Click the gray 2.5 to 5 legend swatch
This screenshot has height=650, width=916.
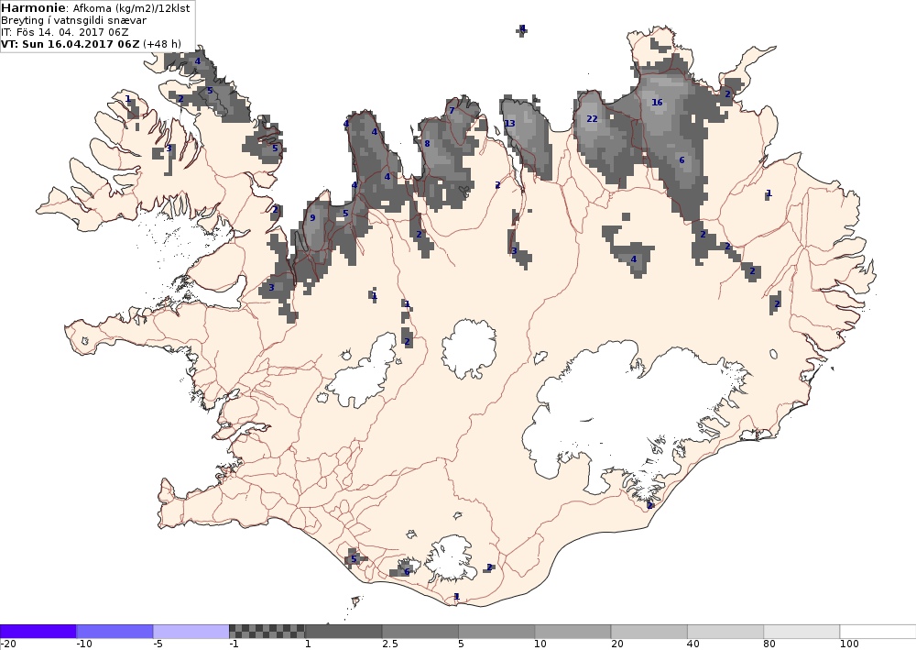pyautogui.click(x=420, y=632)
